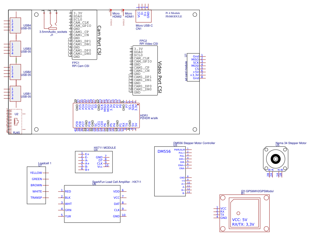Screen dimensions: 310x235
Task: Select the HX711 MODULE U4 component
Action: tap(94, 162)
